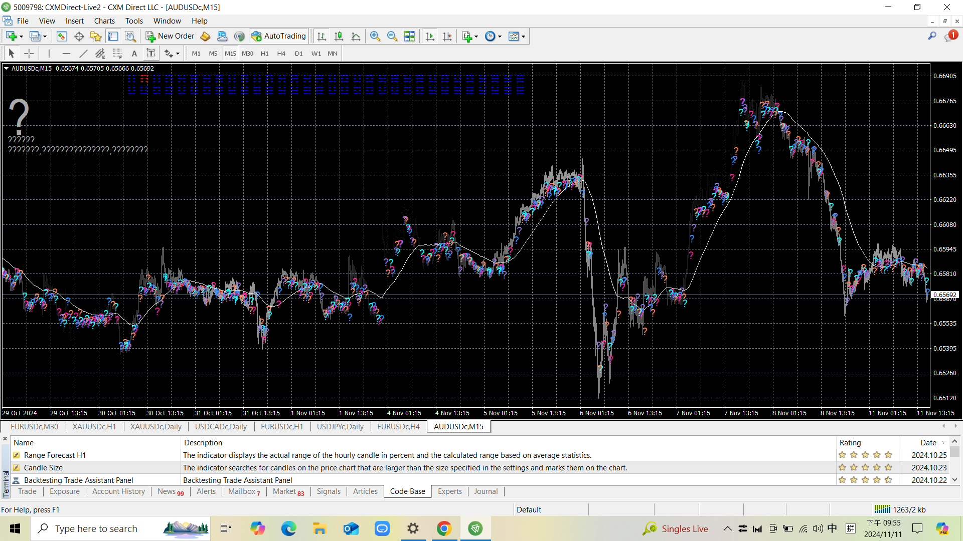Switch chart to candlesticks
Screen dimensions: 963x541
pyautogui.click(x=339, y=36)
